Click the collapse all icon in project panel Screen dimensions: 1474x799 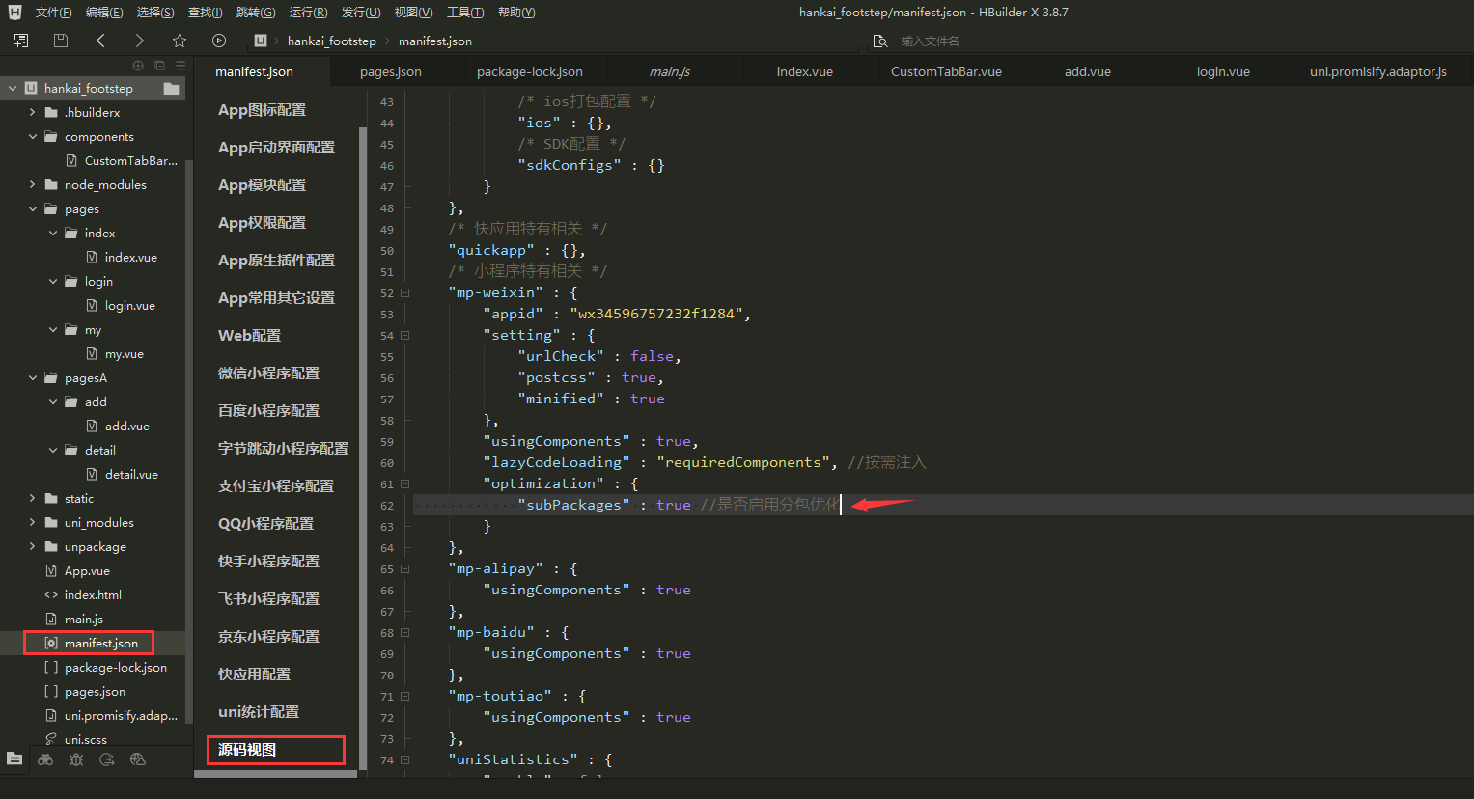pyautogui.click(x=159, y=66)
